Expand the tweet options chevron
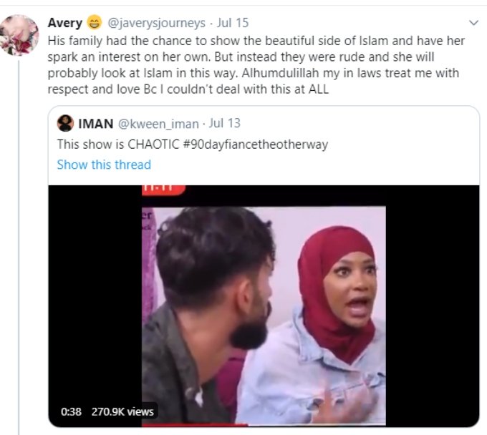 [473, 23]
